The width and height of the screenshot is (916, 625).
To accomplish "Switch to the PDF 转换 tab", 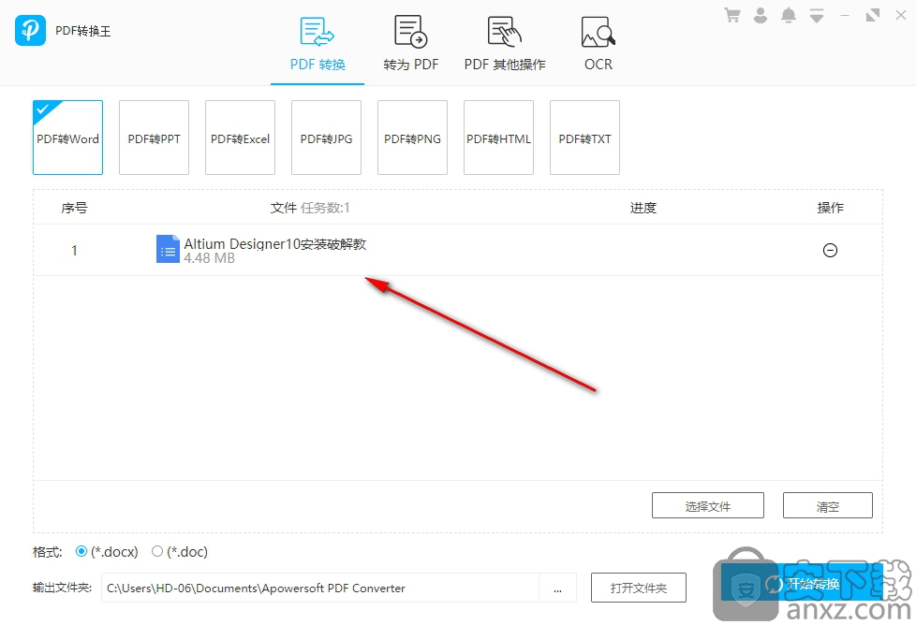I will (x=318, y=44).
